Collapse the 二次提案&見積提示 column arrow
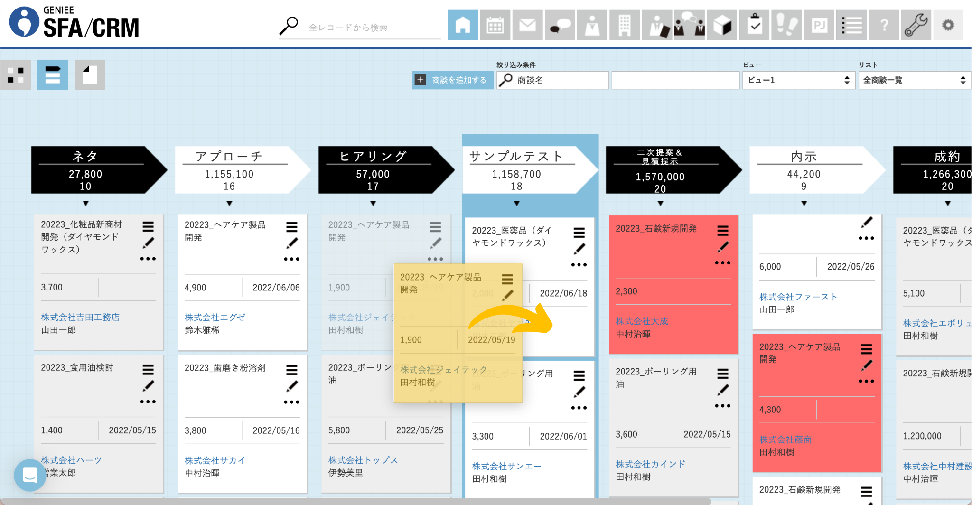This screenshot has width=972, height=505. [661, 203]
